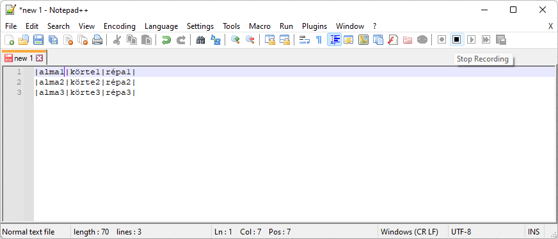Image resolution: width=558 pixels, height=239 pixels.
Task: Start macro recording with the record icon
Action: [x=442, y=40]
